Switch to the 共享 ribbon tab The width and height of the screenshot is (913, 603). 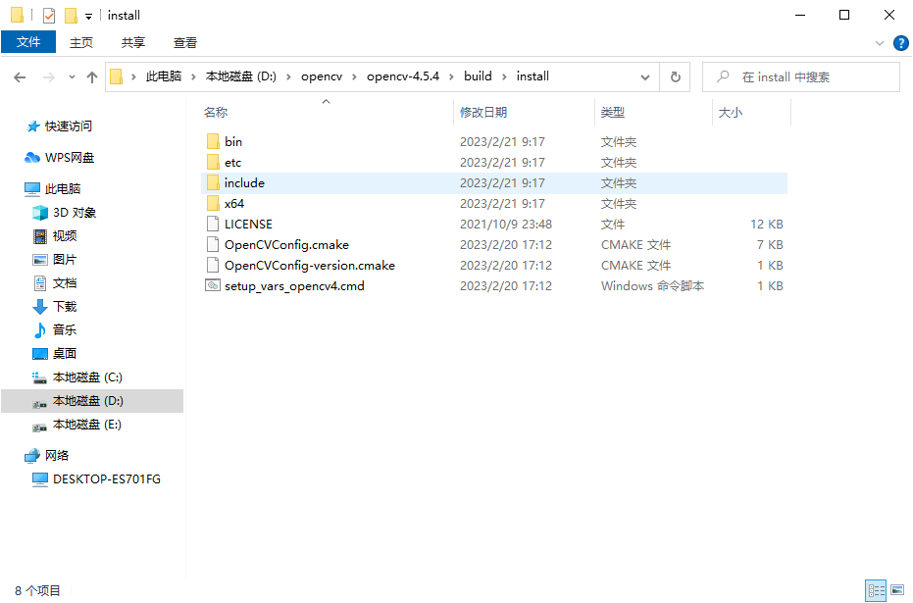[x=133, y=42]
